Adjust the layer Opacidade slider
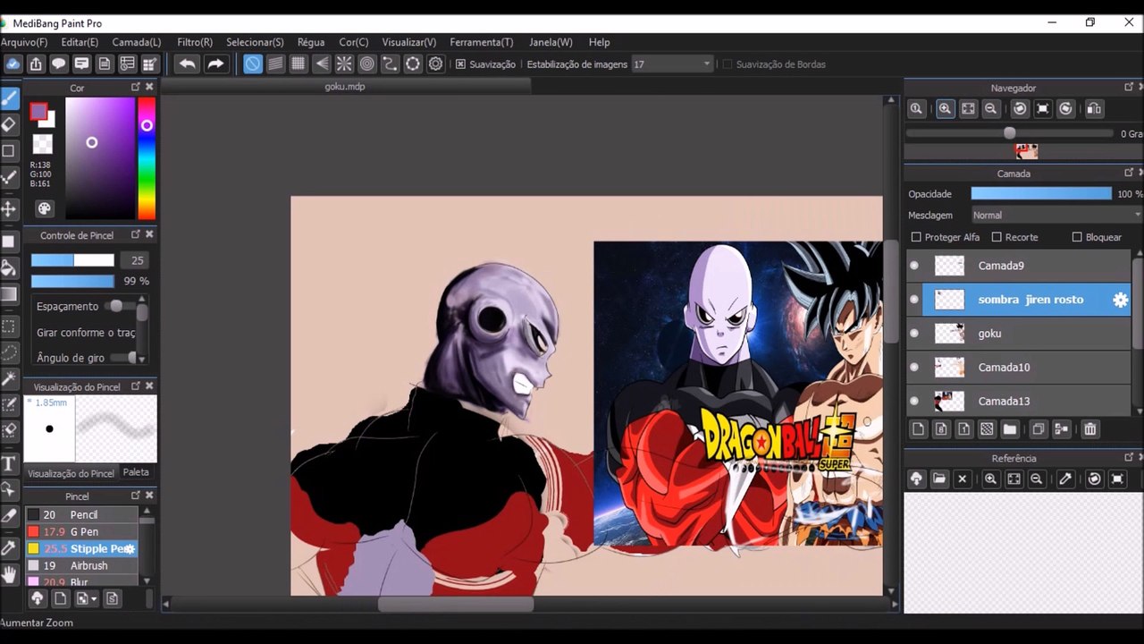1144x644 pixels. [x=1041, y=193]
